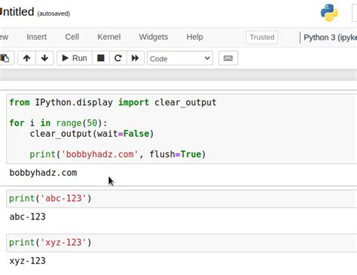The image size is (357, 275).
Task: Click the Python 3 kernel name
Action: click(x=330, y=38)
